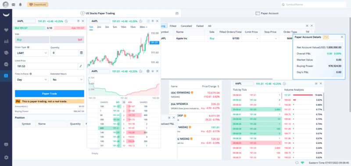Open the watchlist heart icon in sidebar
Viewport: 351px width, 166px height.
(x=6, y=30)
